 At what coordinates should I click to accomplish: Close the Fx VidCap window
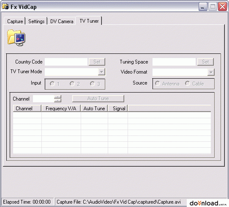click(x=222, y=7)
